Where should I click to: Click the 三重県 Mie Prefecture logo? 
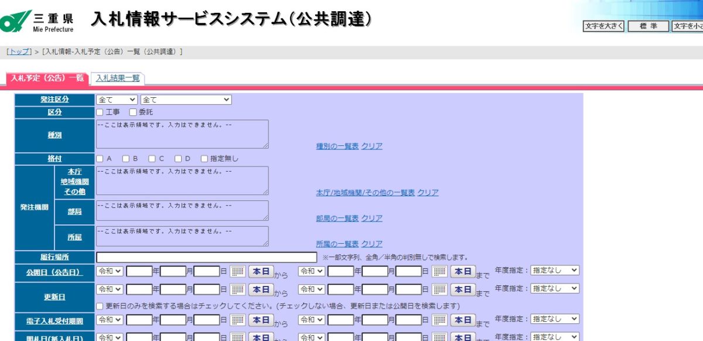[x=37, y=22]
